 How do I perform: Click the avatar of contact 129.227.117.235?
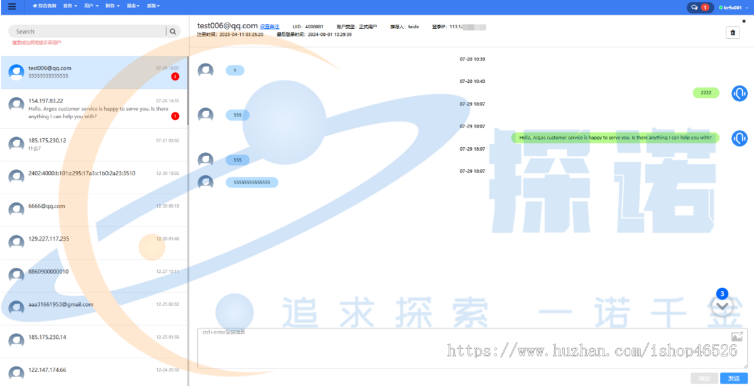point(16,242)
